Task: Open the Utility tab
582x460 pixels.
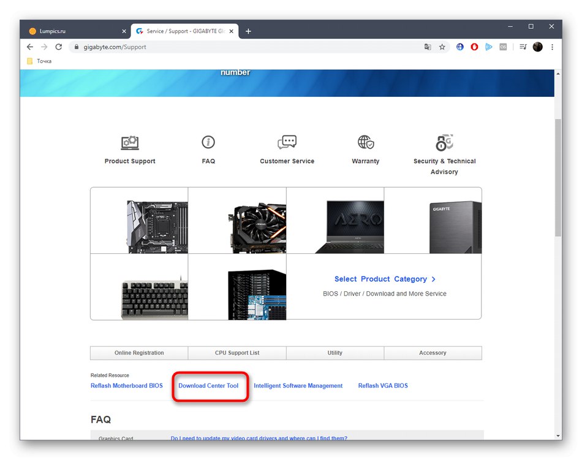Action: click(x=334, y=353)
